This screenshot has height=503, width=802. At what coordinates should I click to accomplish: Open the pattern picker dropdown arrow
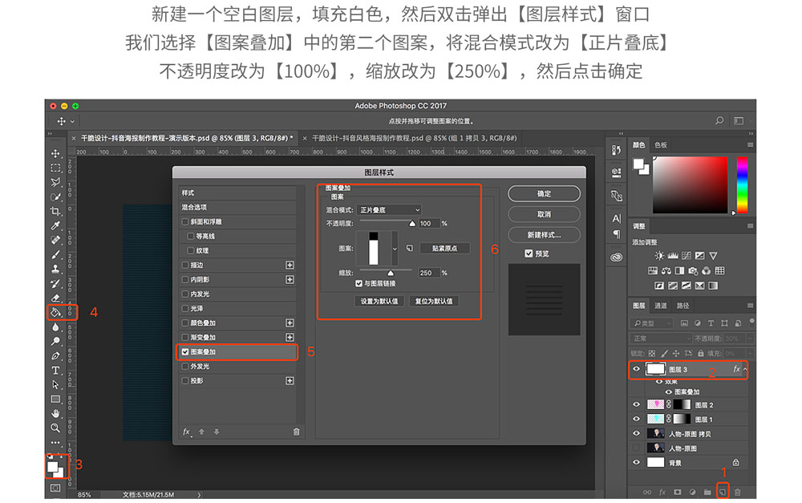(395, 249)
